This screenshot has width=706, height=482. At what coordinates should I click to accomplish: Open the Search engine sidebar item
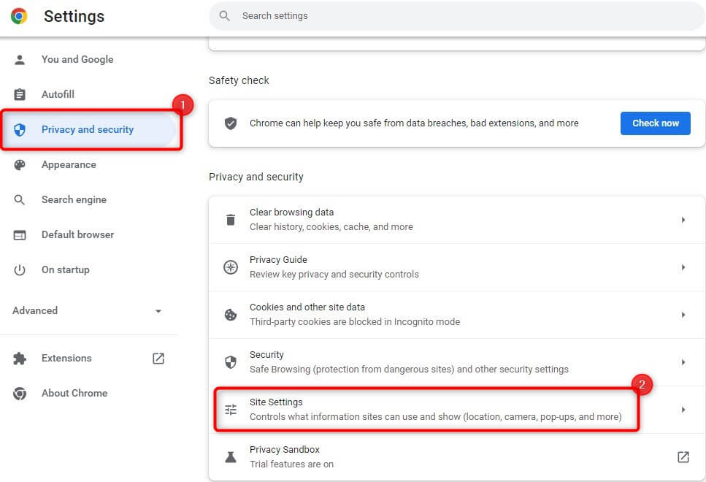[x=74, y=200]
